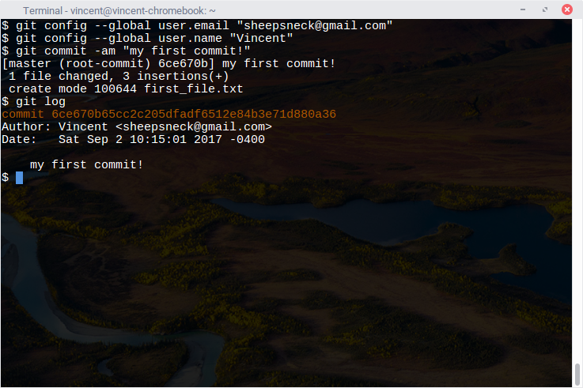The width and height of the screenshot is (583, 388).
Task: Click the user.email config command
Action: pos(197,25)
